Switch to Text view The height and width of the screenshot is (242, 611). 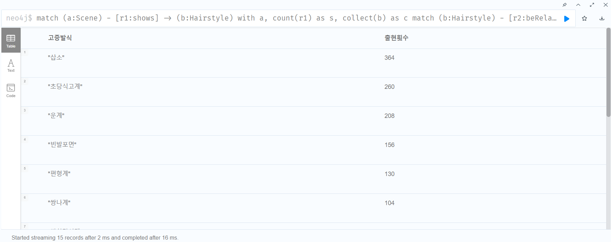(x=11, y=65)
